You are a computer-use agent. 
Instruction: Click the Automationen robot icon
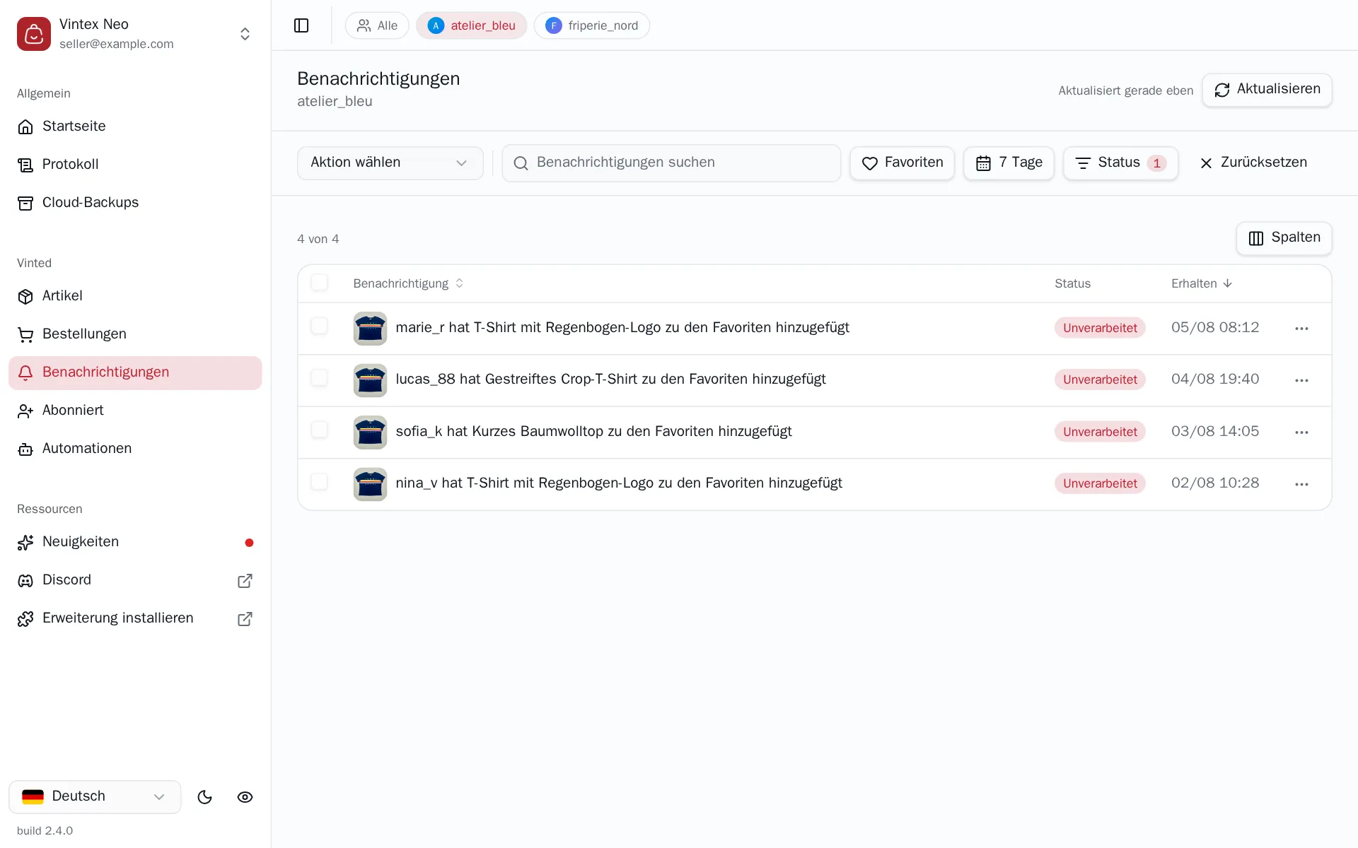tap(25, 449)
